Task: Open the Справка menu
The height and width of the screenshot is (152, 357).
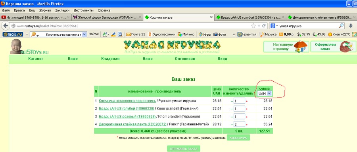Action: 104,10
